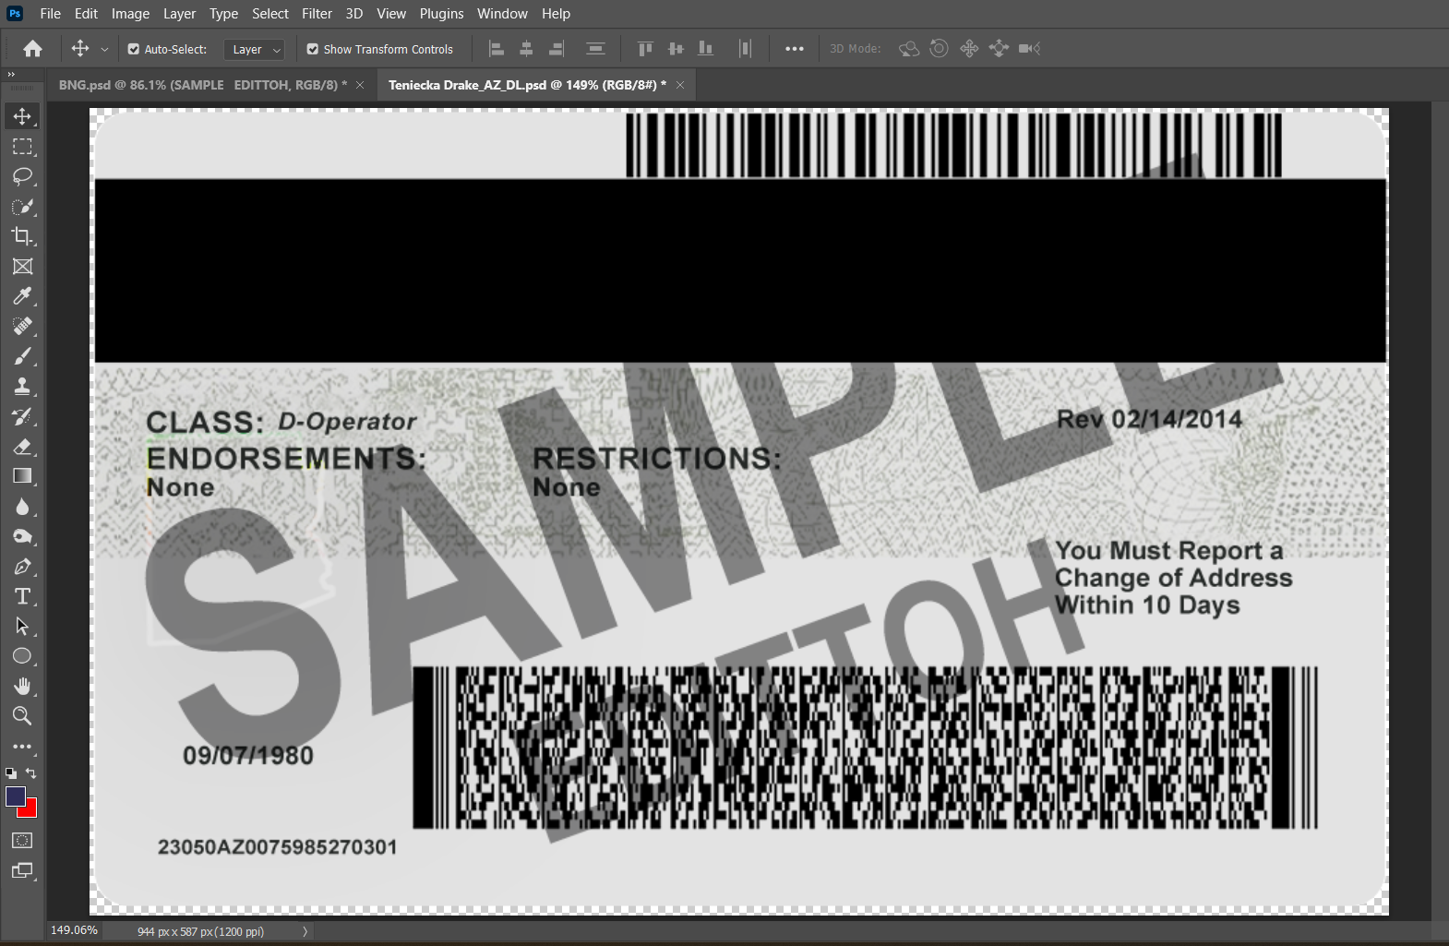
Task: Open the Layer menu
Action: click(x=179, y=14)
